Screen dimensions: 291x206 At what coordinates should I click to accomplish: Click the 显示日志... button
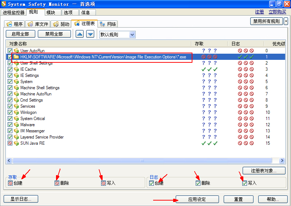(21, 199)
